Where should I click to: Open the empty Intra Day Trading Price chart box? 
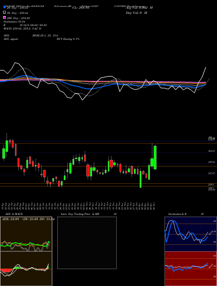pos(87,243)
